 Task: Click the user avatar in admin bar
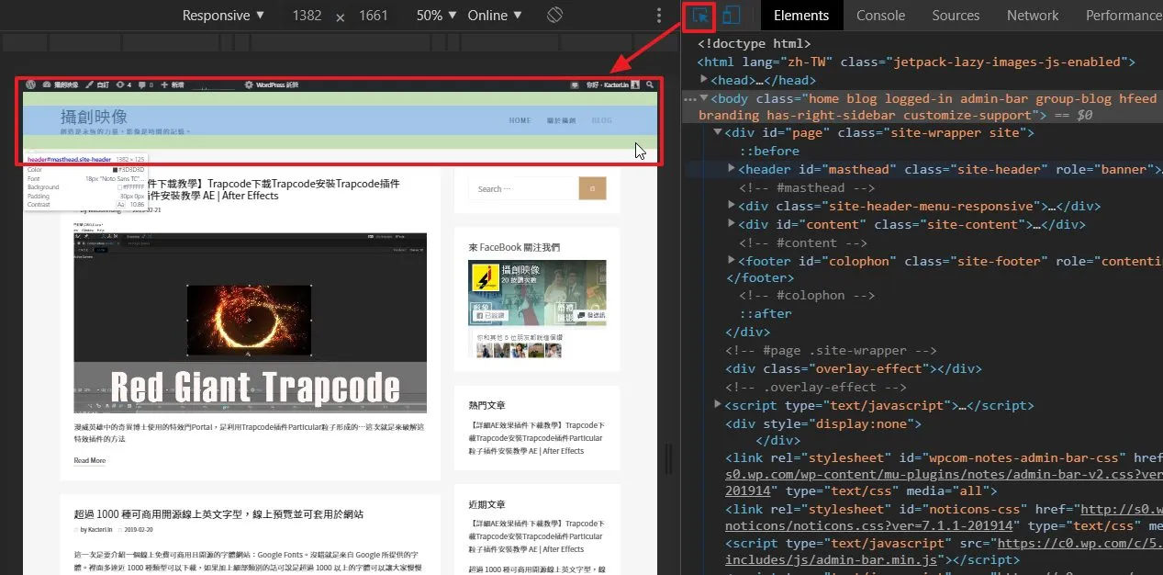[635, 85]
